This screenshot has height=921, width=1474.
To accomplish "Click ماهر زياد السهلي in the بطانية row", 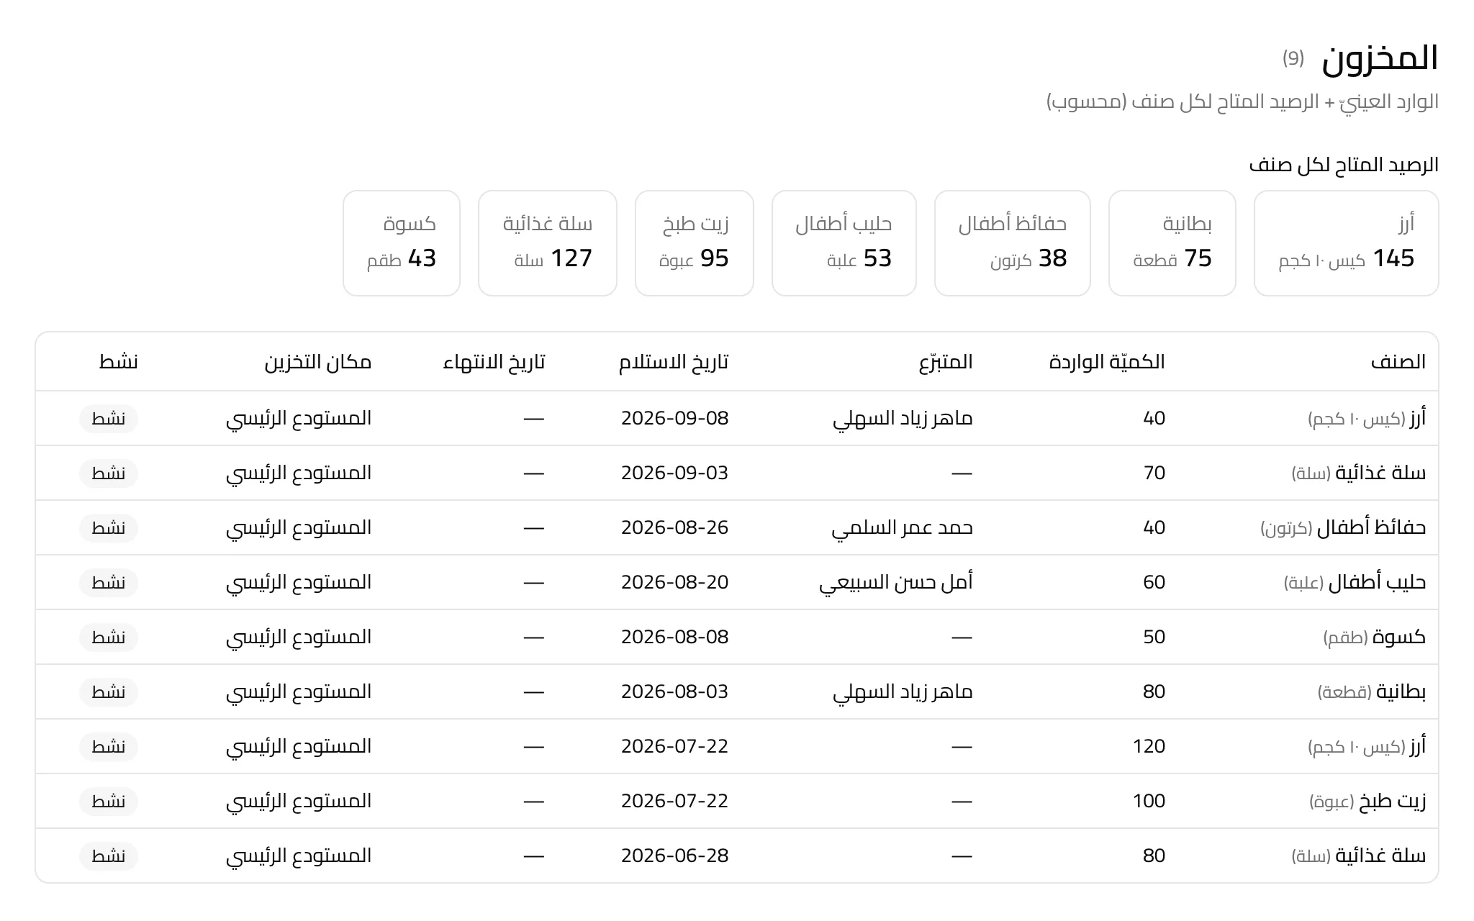I will (x=903, y=692).
